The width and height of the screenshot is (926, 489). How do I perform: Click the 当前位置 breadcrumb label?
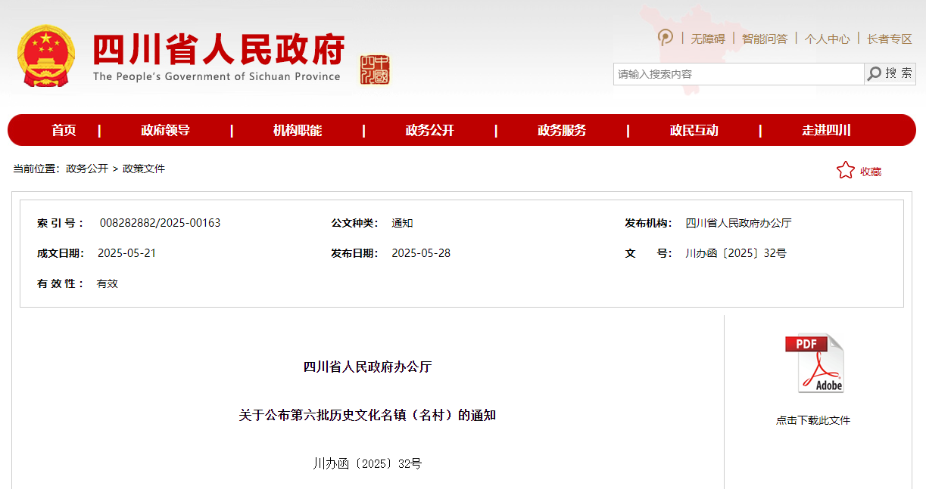pyautogui.click(x=36, y=169)
